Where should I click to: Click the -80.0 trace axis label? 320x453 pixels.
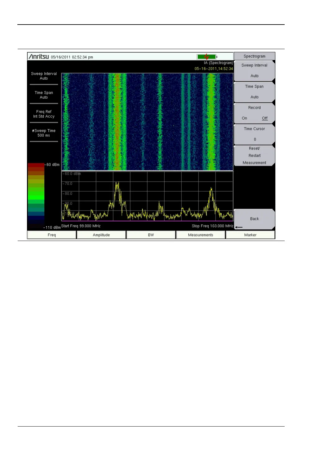coord(67,194)
